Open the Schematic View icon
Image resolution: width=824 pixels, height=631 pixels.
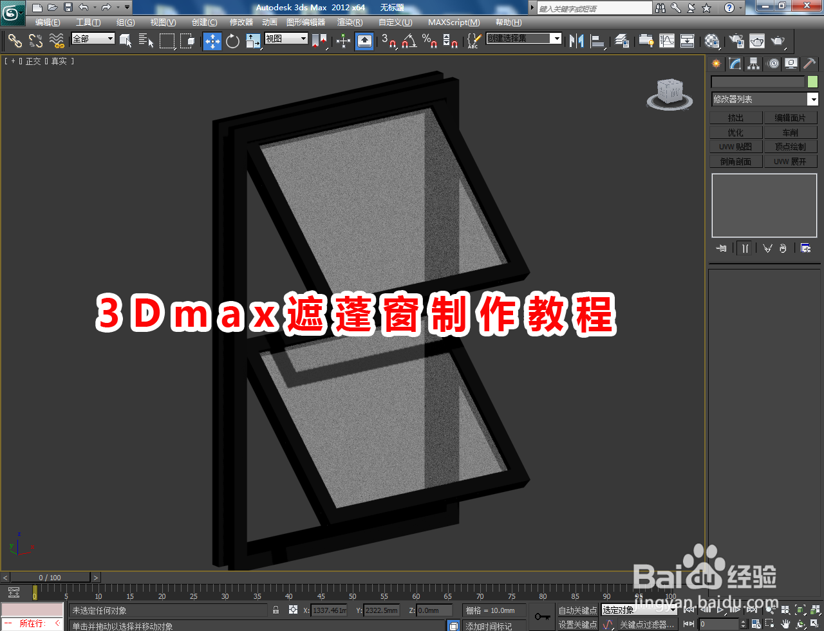(x=688, y=41)
